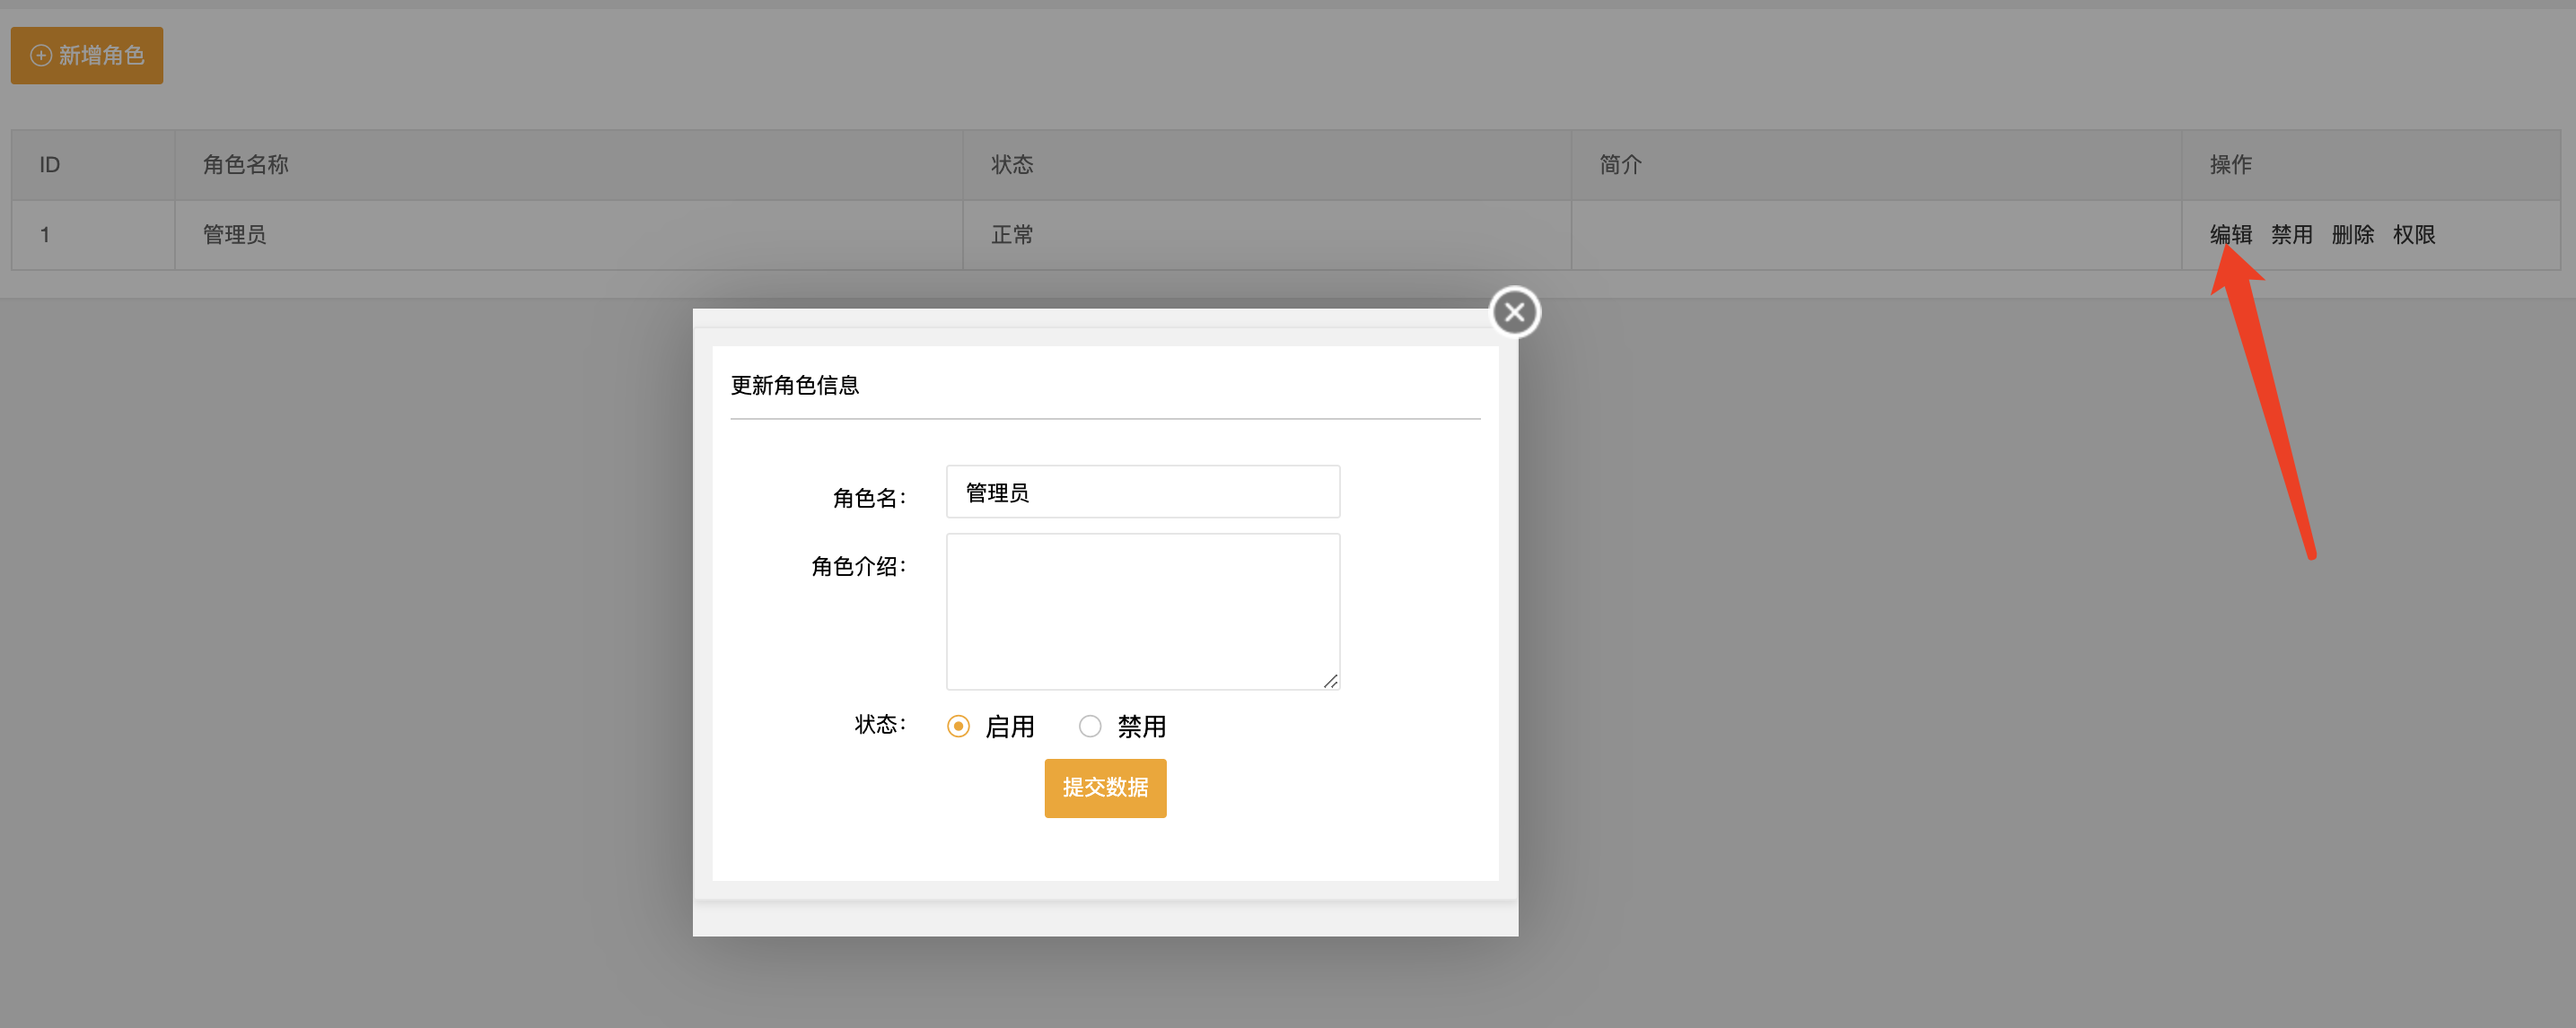Click the 角色名称 column header
The width and height of the screenshot is (2576, 1028).
tap(569, 165)
